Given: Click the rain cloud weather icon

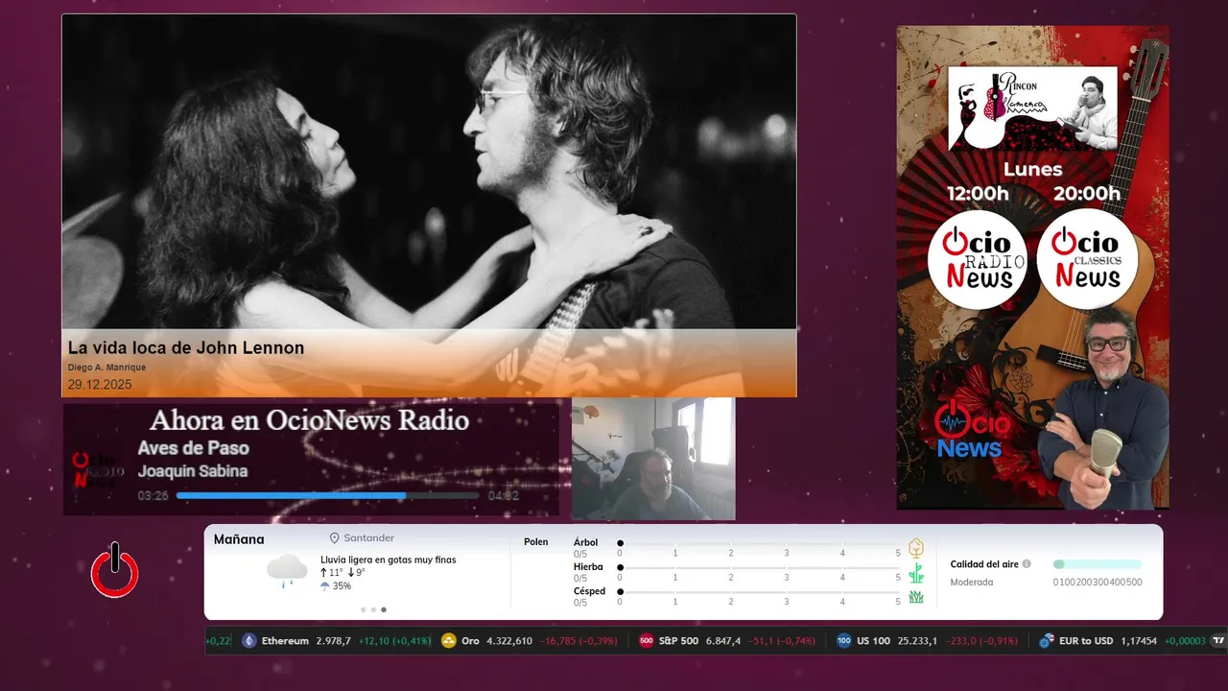Looking at the screenshot, I should [x=287, y=571].
